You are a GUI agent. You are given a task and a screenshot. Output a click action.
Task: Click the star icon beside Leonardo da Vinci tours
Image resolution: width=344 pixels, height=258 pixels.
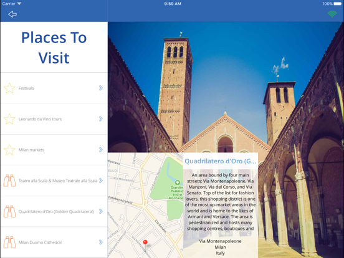coord(9,119)
